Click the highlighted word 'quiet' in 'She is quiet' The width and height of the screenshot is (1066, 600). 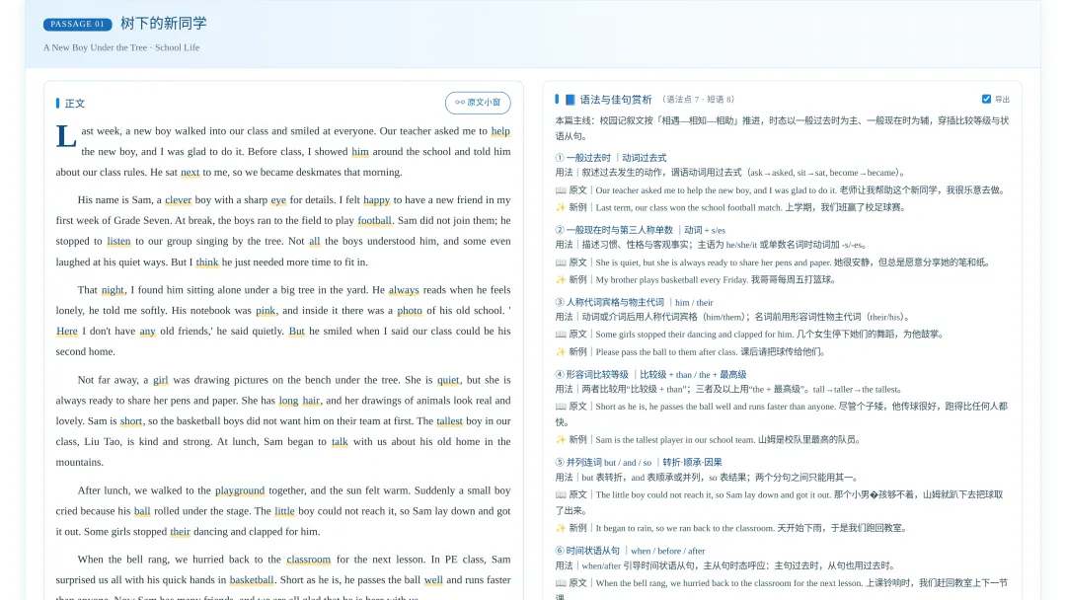(x=448, y=380)
